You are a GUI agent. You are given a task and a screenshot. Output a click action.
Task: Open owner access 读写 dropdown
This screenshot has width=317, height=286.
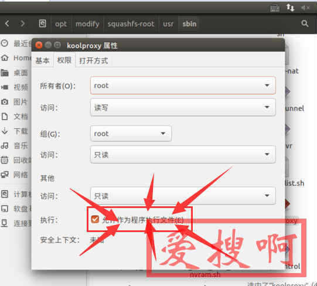183,107
